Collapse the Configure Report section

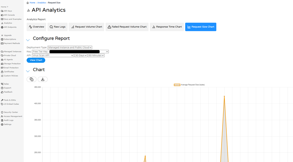[28, 40]
